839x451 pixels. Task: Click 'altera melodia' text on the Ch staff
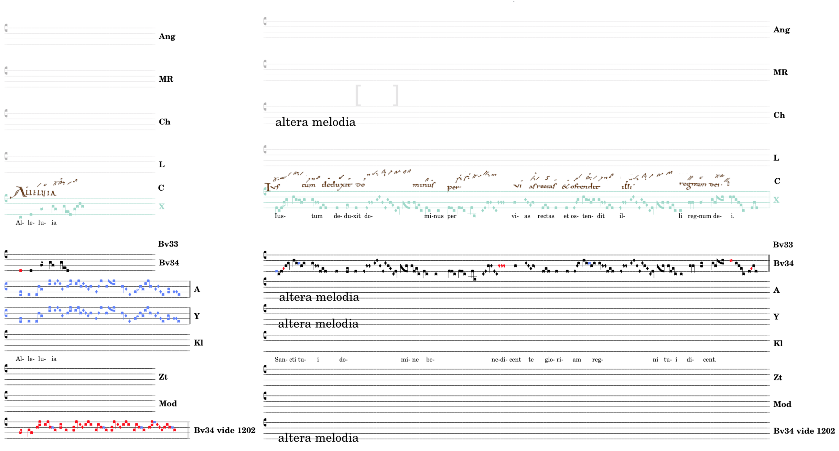point(315,122)
